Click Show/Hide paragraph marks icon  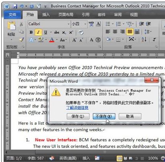(155, 39)
